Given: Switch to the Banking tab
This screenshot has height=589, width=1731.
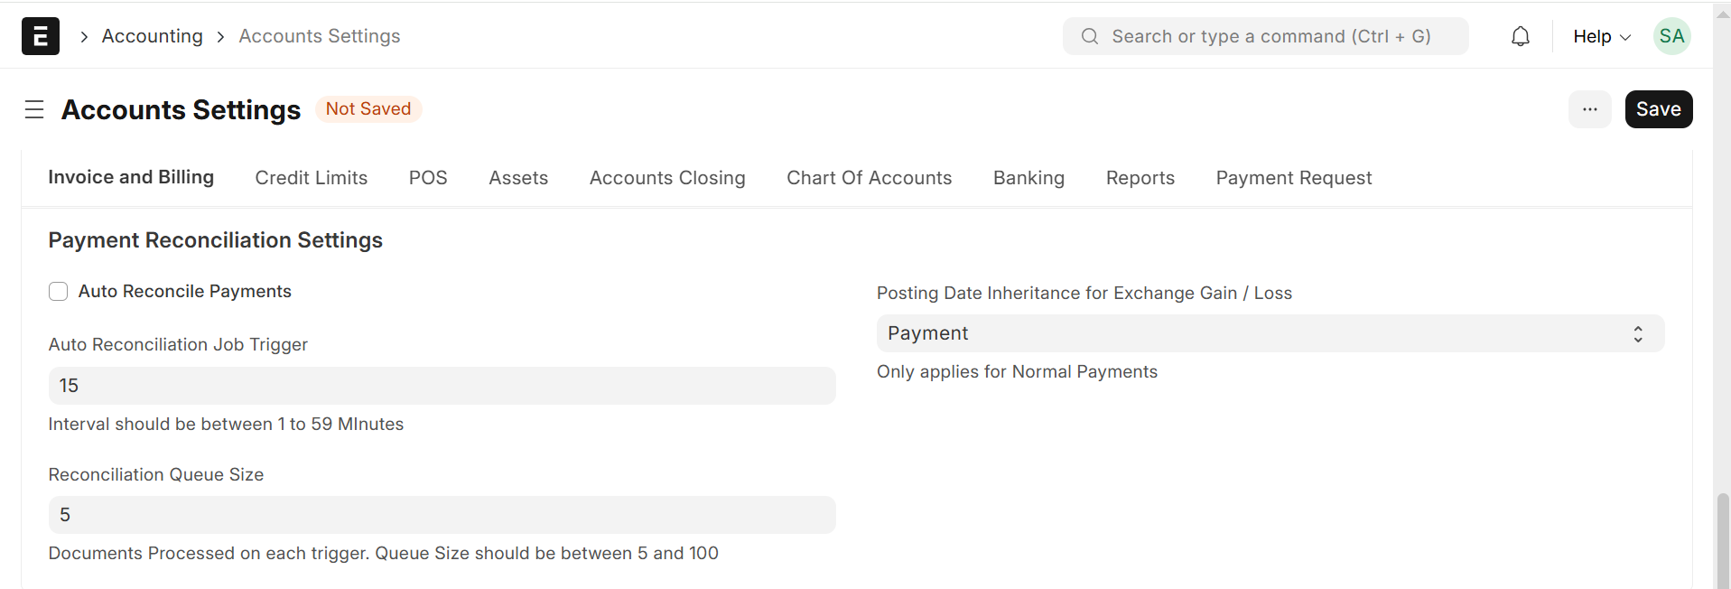Looking at the screenshot, I should 1028,178.
